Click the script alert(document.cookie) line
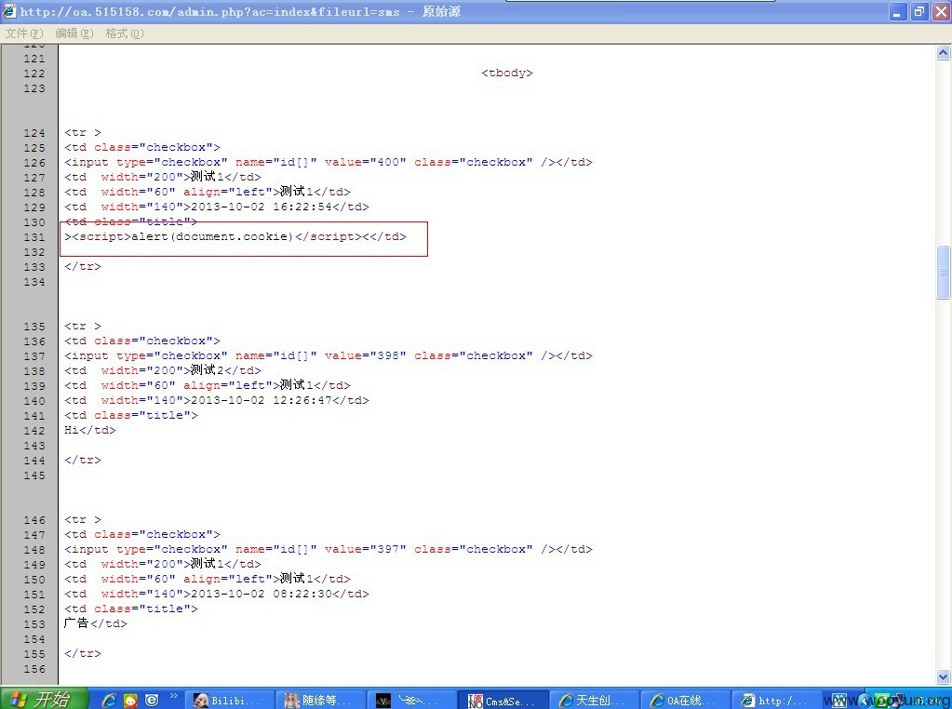 coord(235,236)
